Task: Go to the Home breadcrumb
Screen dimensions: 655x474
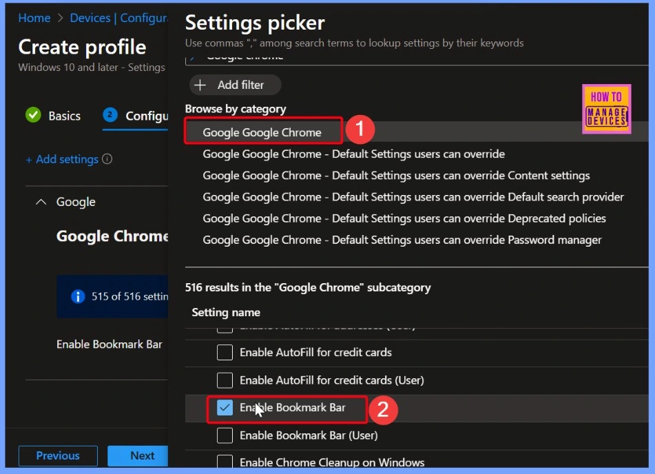Action: pyautogui.click(x=34, y=18)
